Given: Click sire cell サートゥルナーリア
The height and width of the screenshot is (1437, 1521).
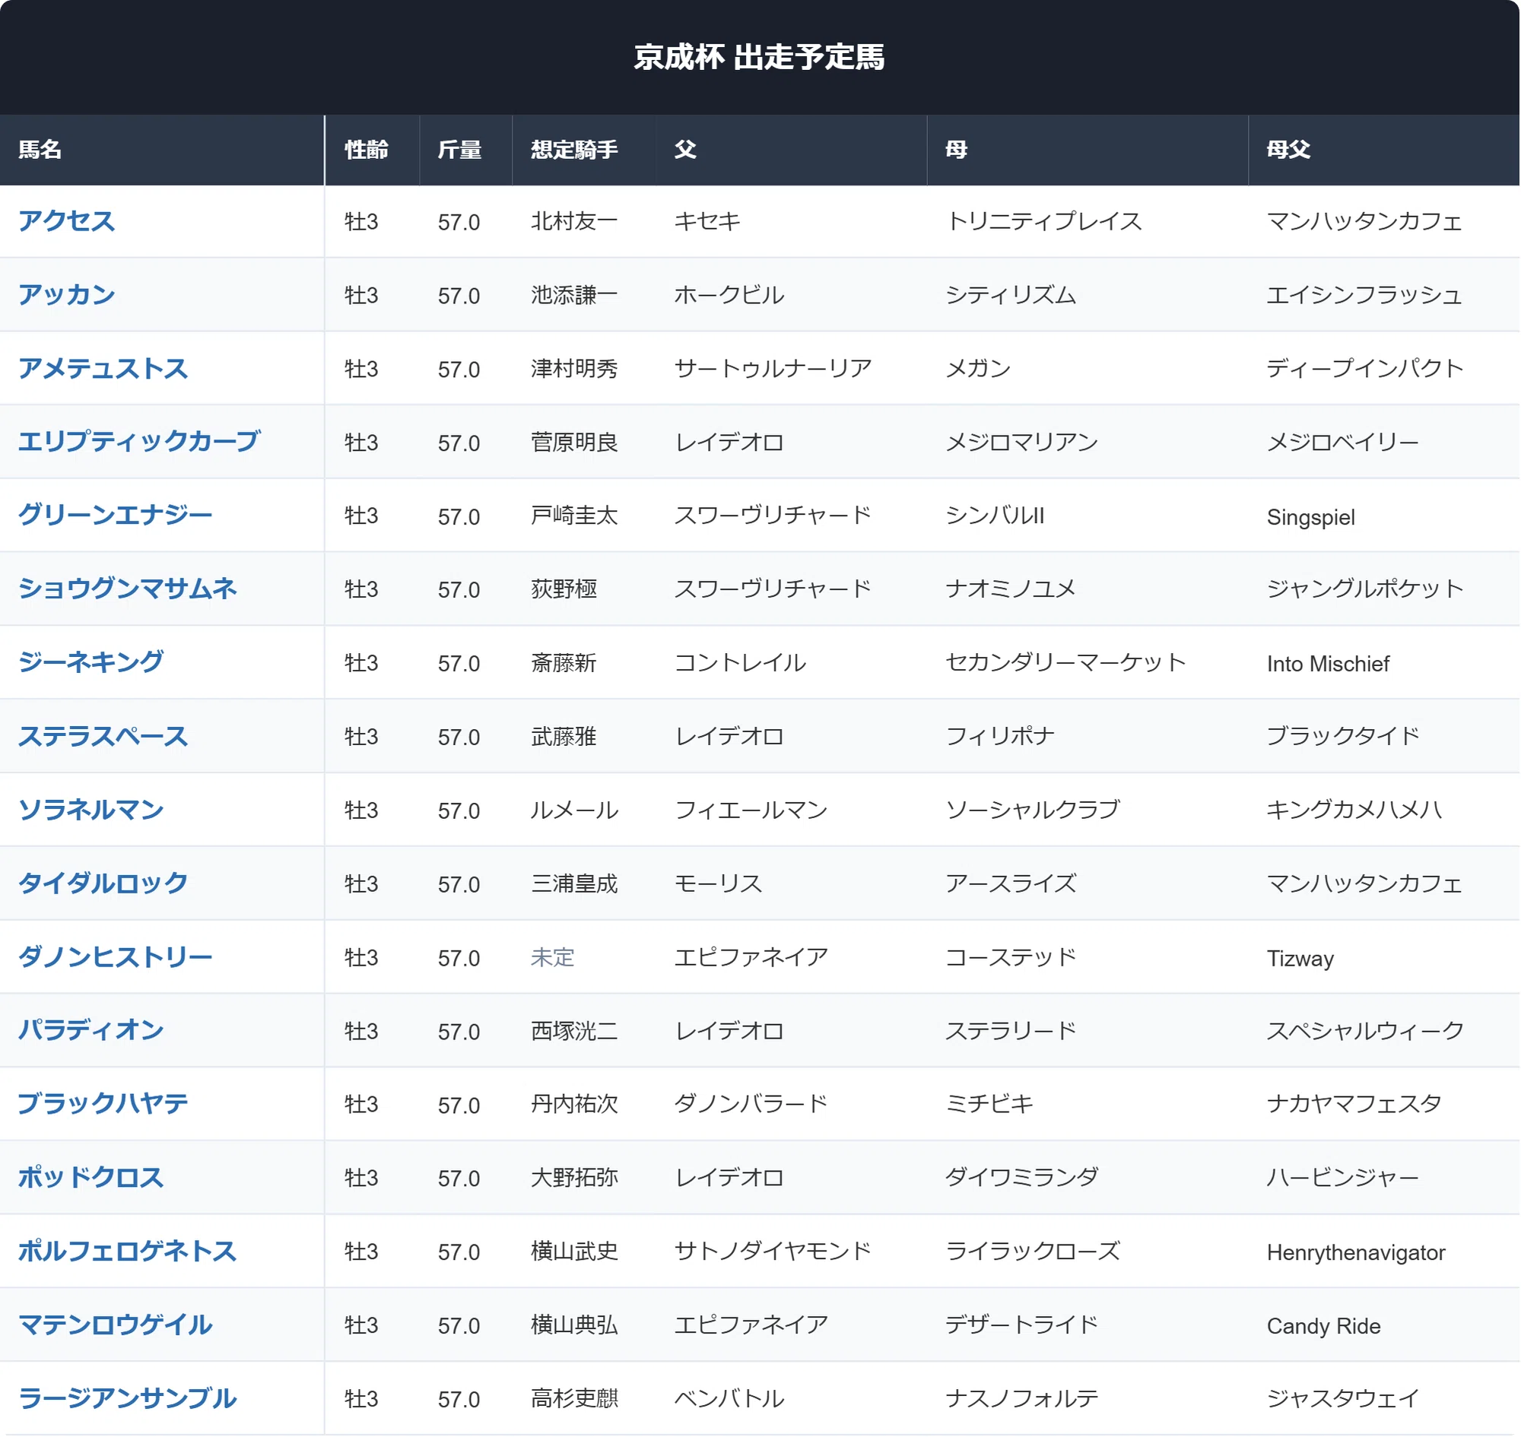Looking at the screenshot, I should tap(773, 370).
